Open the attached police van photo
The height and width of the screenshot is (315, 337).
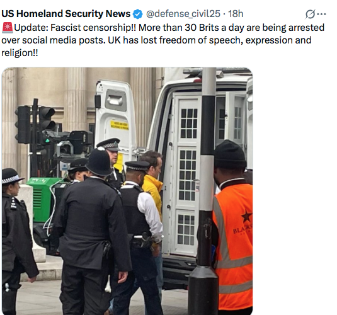pyautogui.click(x=127, y=191)
